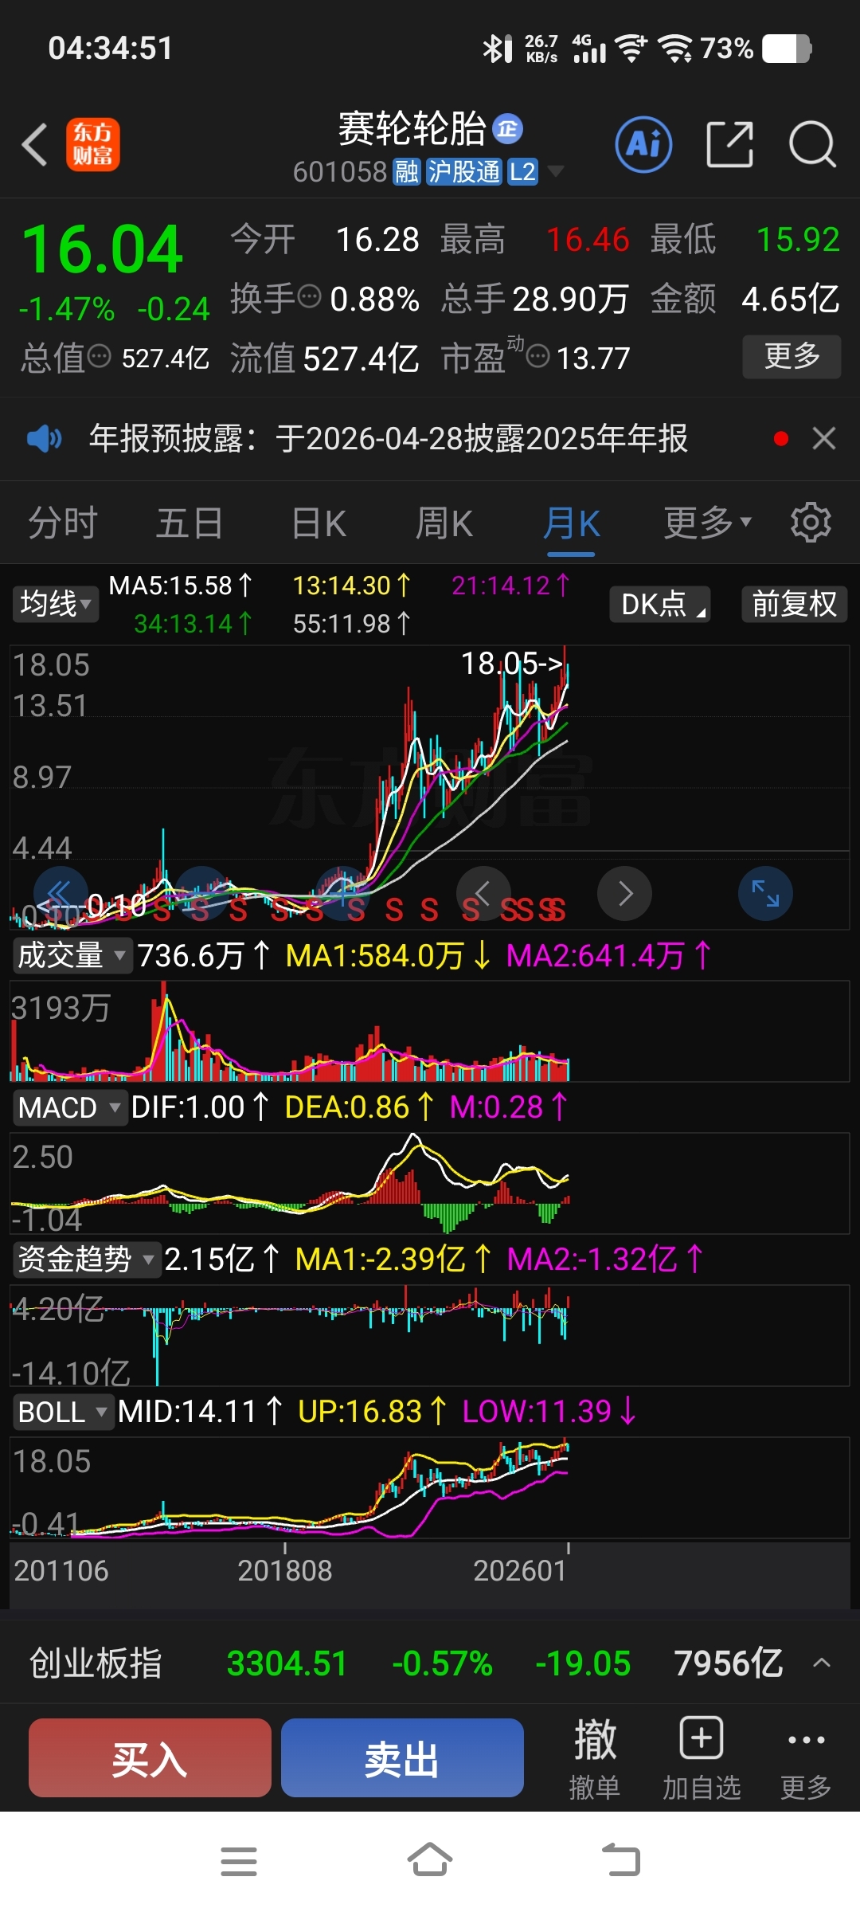Tap the 加自选 add watchlist icon
This screenshot has width=860, height=1912.
click(702, 1759)
